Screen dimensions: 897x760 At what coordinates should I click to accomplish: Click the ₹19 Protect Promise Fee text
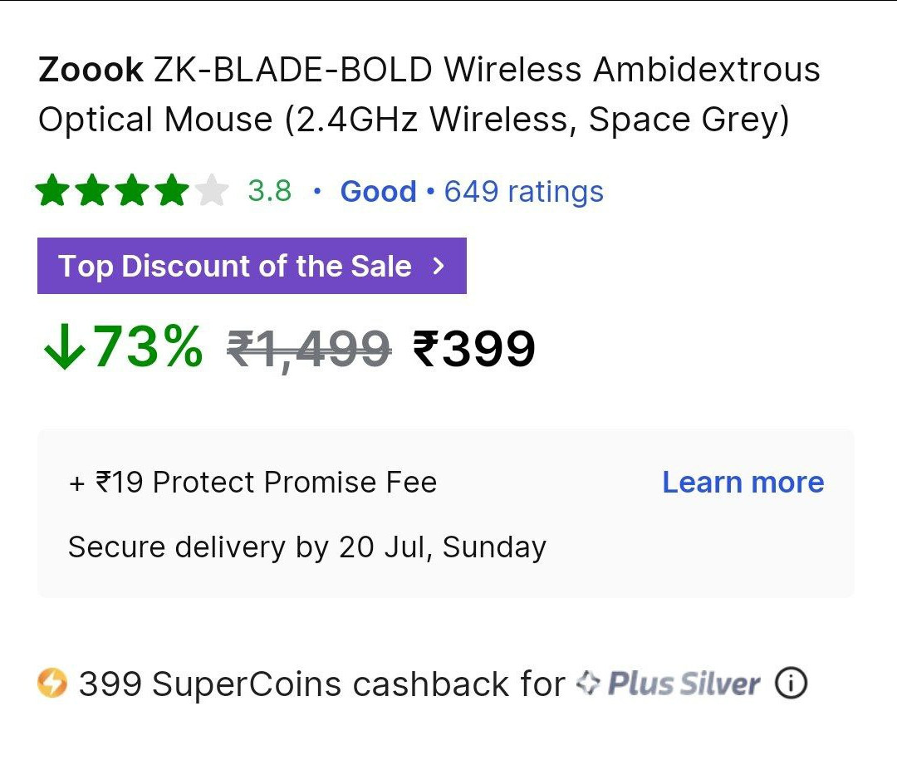tap(252, 482)
